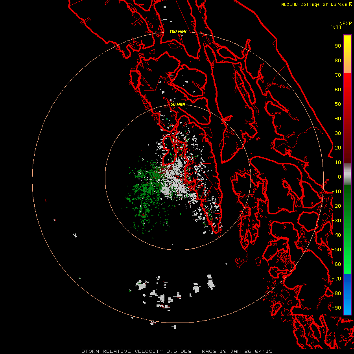Screen dimensions: 354x354
Task: Click the "-80" value on the velocity scale
Action: click(x=336, y=293)
